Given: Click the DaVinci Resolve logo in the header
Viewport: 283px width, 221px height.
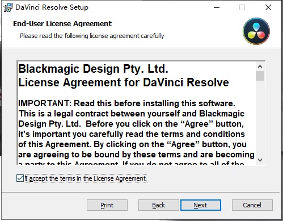Looking at the screenshot, I should tap(256, 31).
